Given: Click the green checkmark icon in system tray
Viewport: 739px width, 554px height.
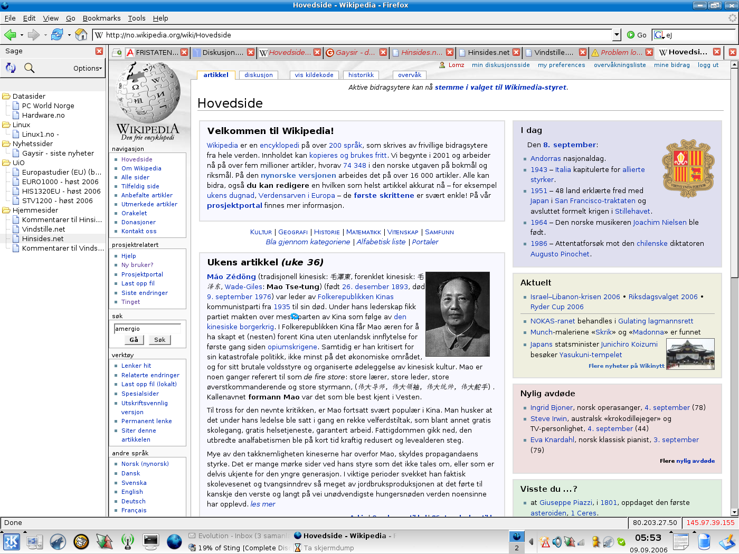Looking at the screenshot, I should point(621,542).
